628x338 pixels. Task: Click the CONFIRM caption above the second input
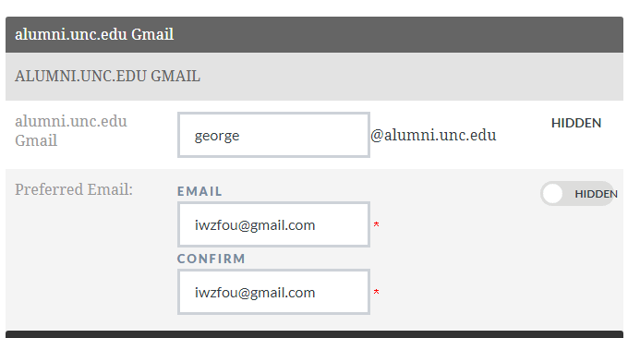[211, 259]
